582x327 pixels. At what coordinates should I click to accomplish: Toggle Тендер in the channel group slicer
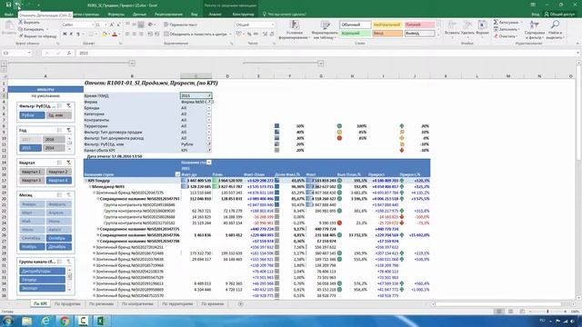click(x=43, y=280)
